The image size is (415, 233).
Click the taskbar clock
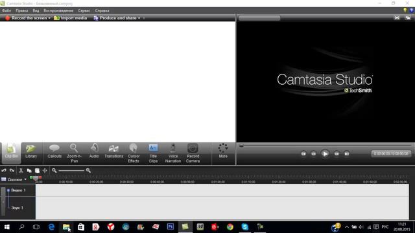402,227
